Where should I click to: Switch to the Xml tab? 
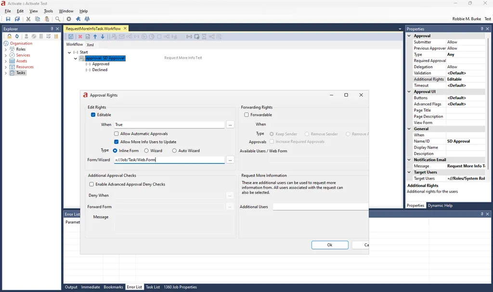point(90,45)
